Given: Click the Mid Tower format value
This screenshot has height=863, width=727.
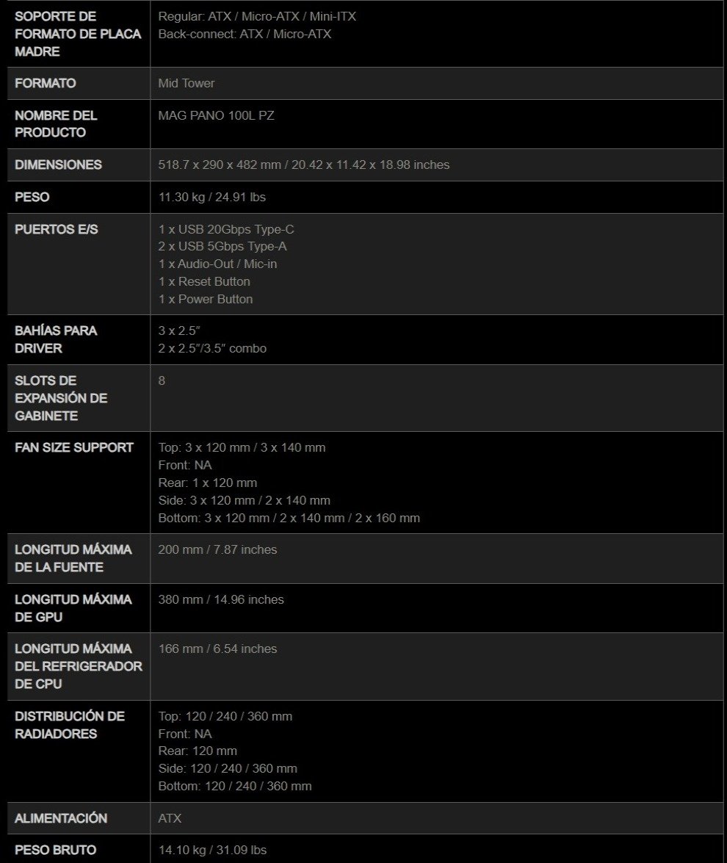Looking at the screenshot, I should [x=187, y=83].
